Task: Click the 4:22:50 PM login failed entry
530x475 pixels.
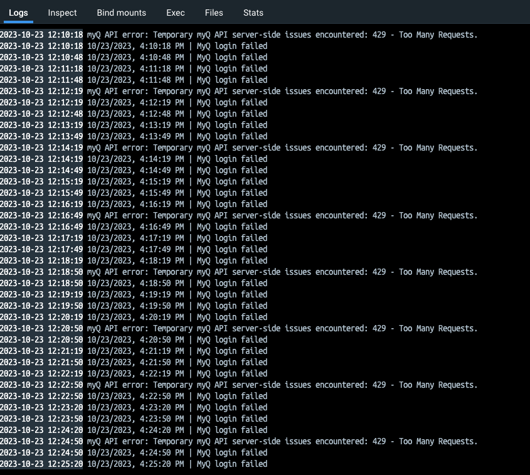Action: [134, 396]
